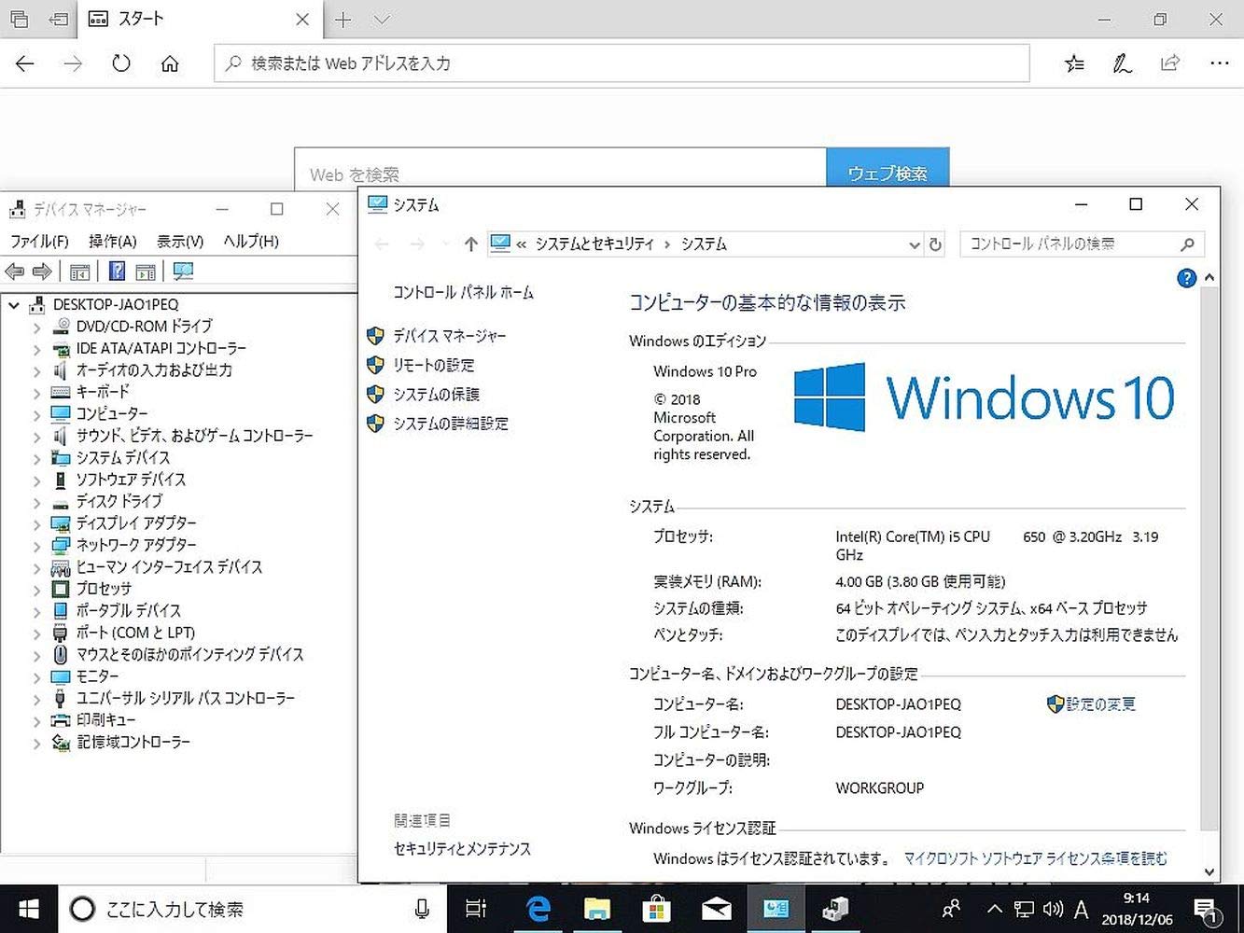The image size is (1244, 933).
Task: Select プロセッサ in device tree
Action: click(104, 589)
